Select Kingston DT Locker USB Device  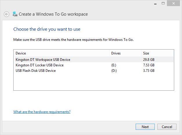94,65
